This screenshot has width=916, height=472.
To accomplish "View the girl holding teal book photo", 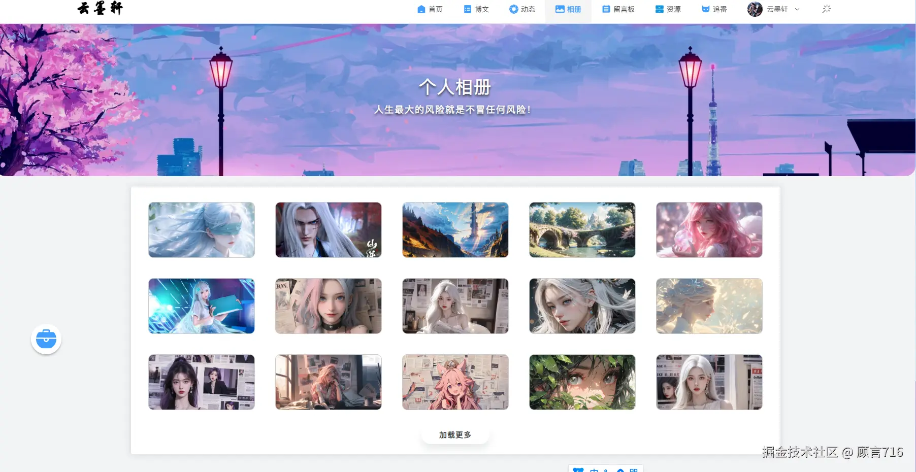I will pyautogui.click(x=202, y=306).
